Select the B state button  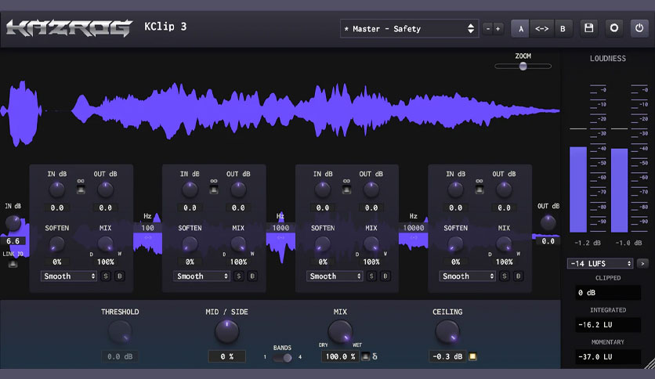(563, 29)
